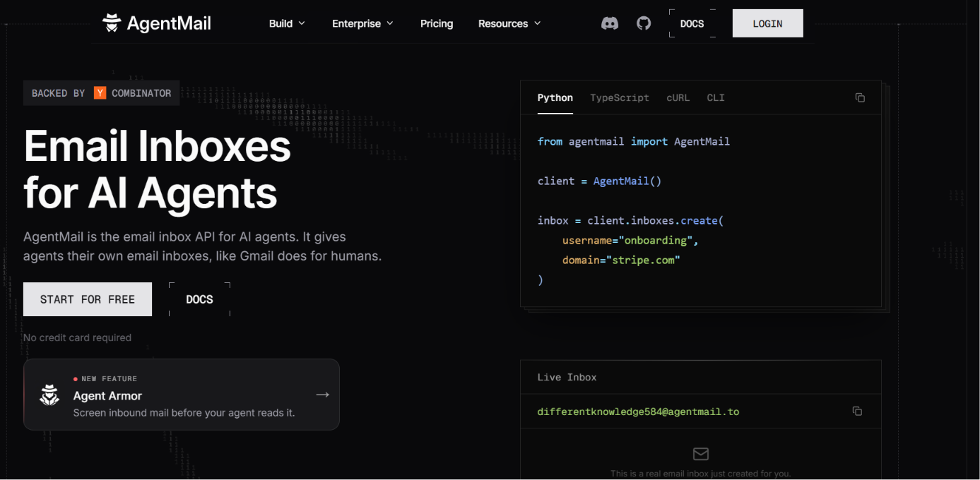Screen dimensions: 980x480
Task: Click "Screen inbound mail before your agent reads it"
Action: (184, 413)
